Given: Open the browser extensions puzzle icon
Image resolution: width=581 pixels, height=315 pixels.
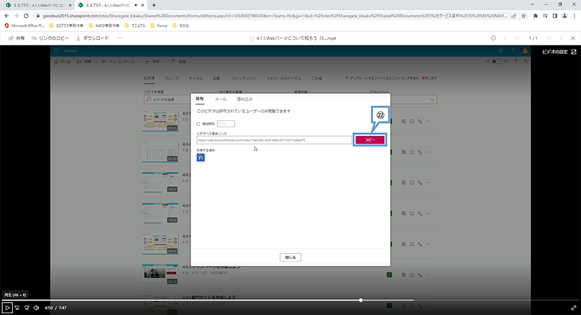Looking at the screenshot, I should pos(536,16).
